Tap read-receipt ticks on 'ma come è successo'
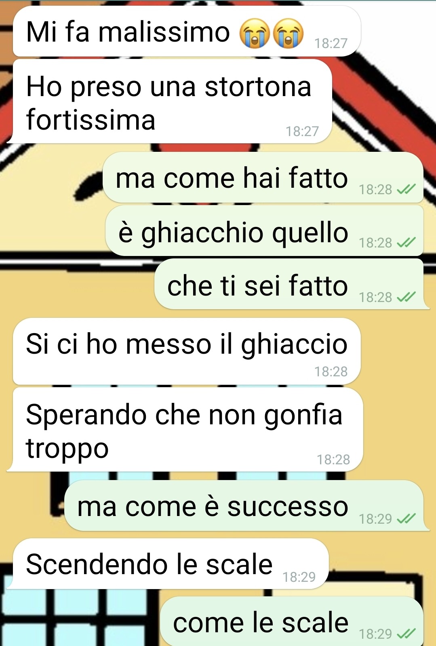436x646 pixels. (x=406, y=518)
